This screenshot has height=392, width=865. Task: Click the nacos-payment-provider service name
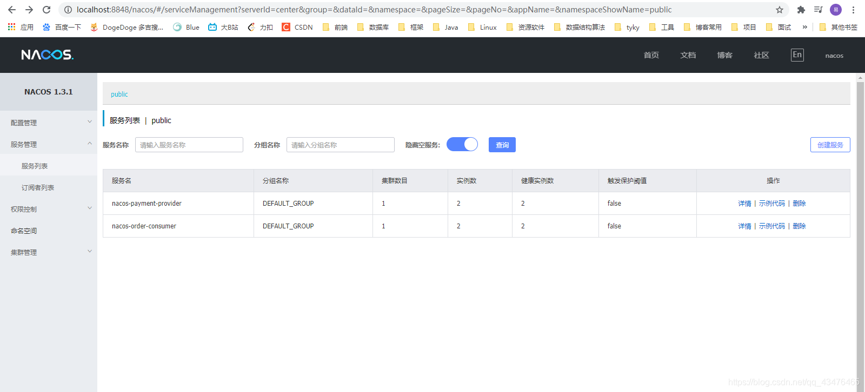[147, 204]
